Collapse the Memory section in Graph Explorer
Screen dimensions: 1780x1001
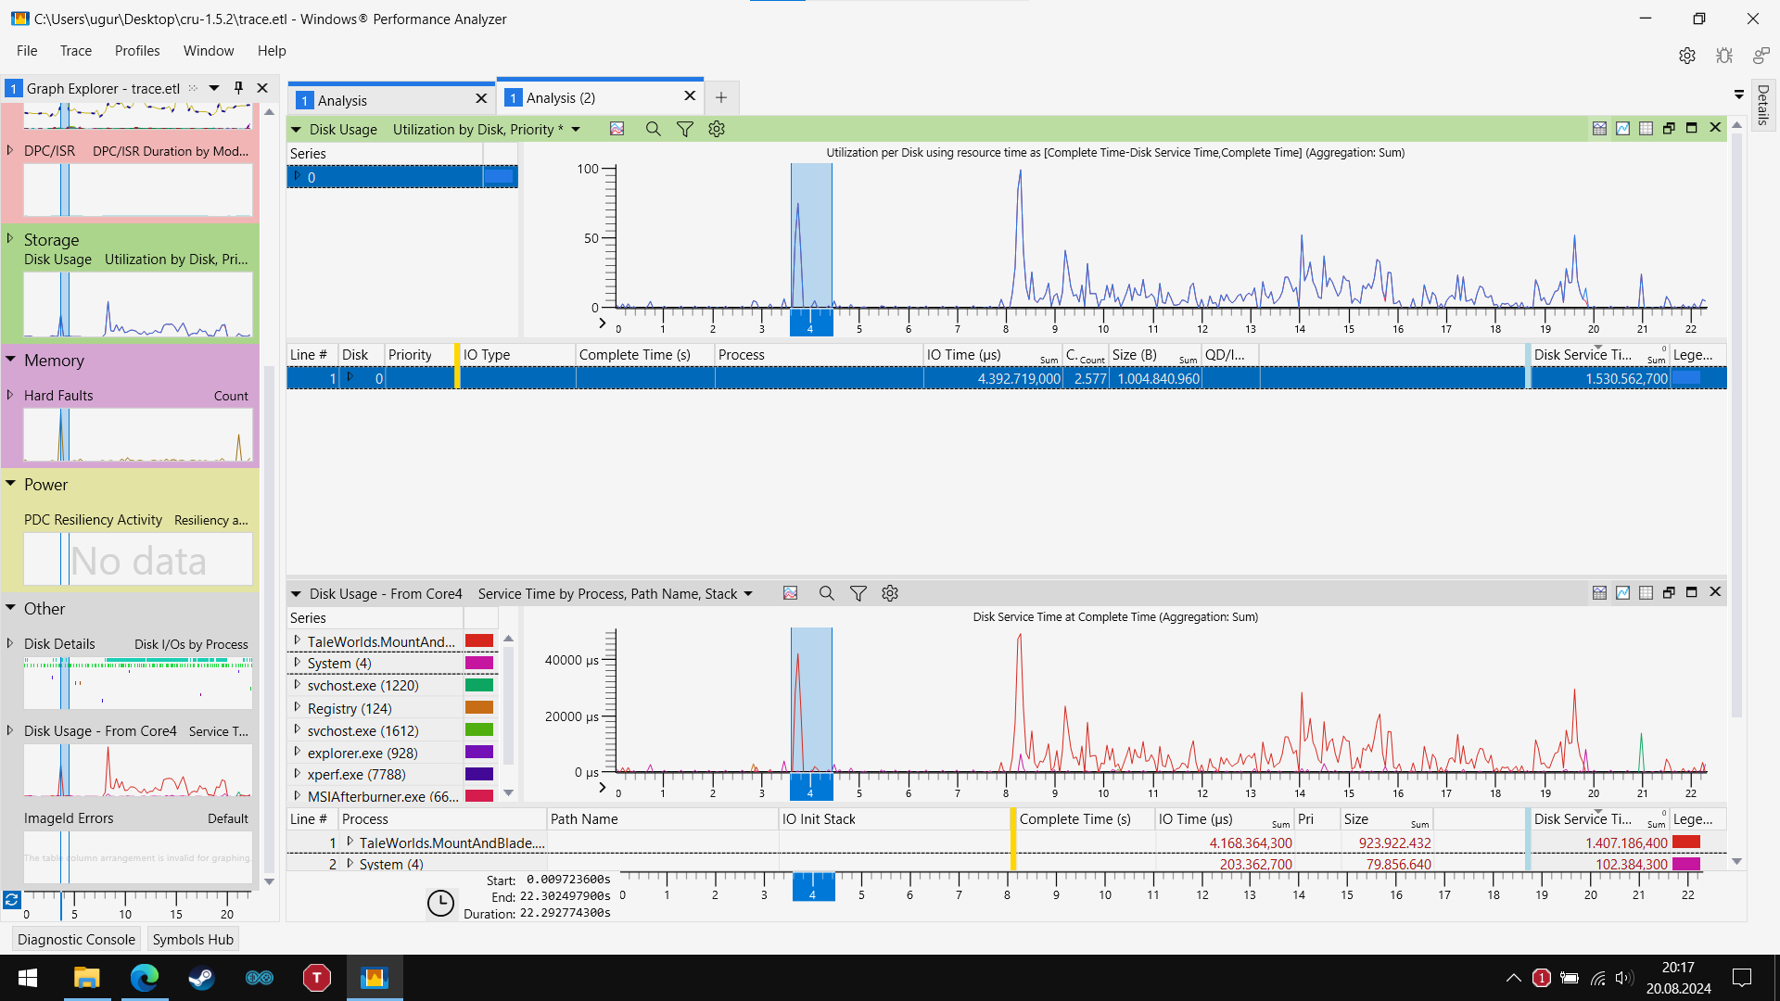(x=11, y=360)
